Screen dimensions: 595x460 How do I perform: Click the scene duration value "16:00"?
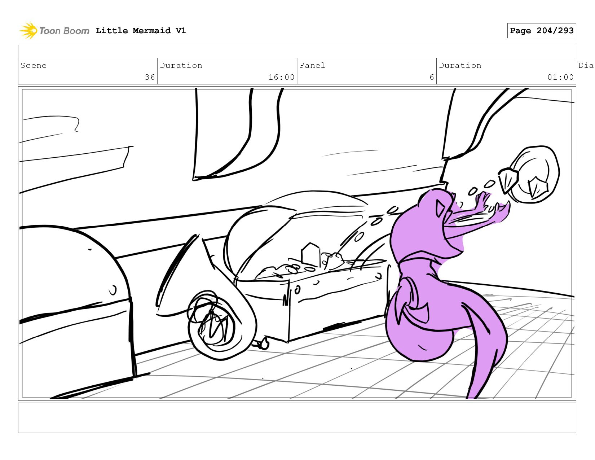coord(282,77)
